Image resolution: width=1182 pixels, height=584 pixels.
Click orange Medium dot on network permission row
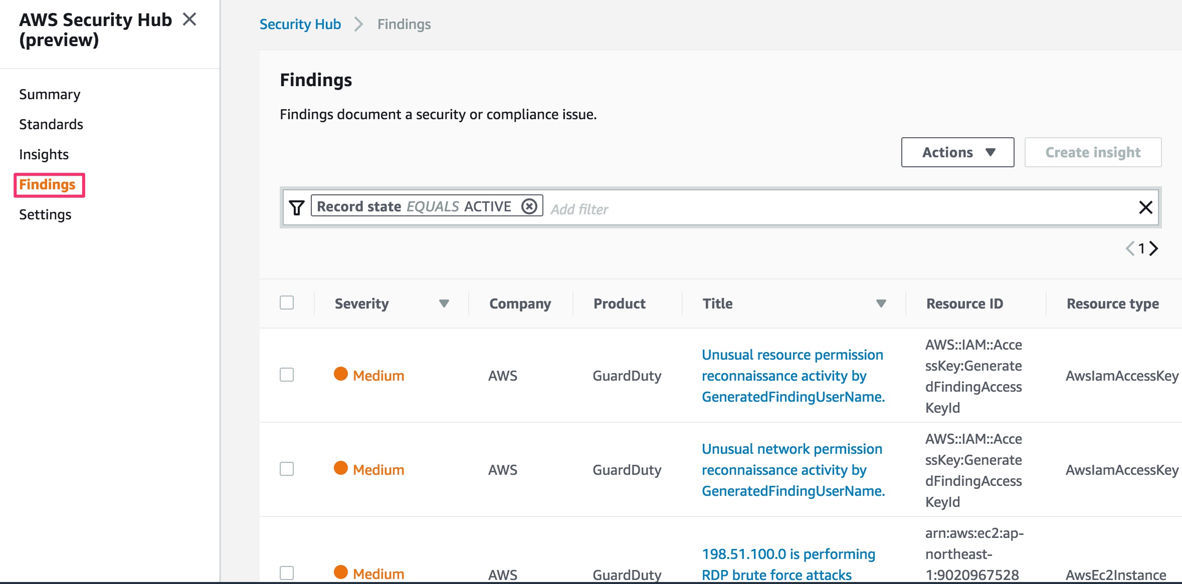pyautogui.click(x=341, y=468)
